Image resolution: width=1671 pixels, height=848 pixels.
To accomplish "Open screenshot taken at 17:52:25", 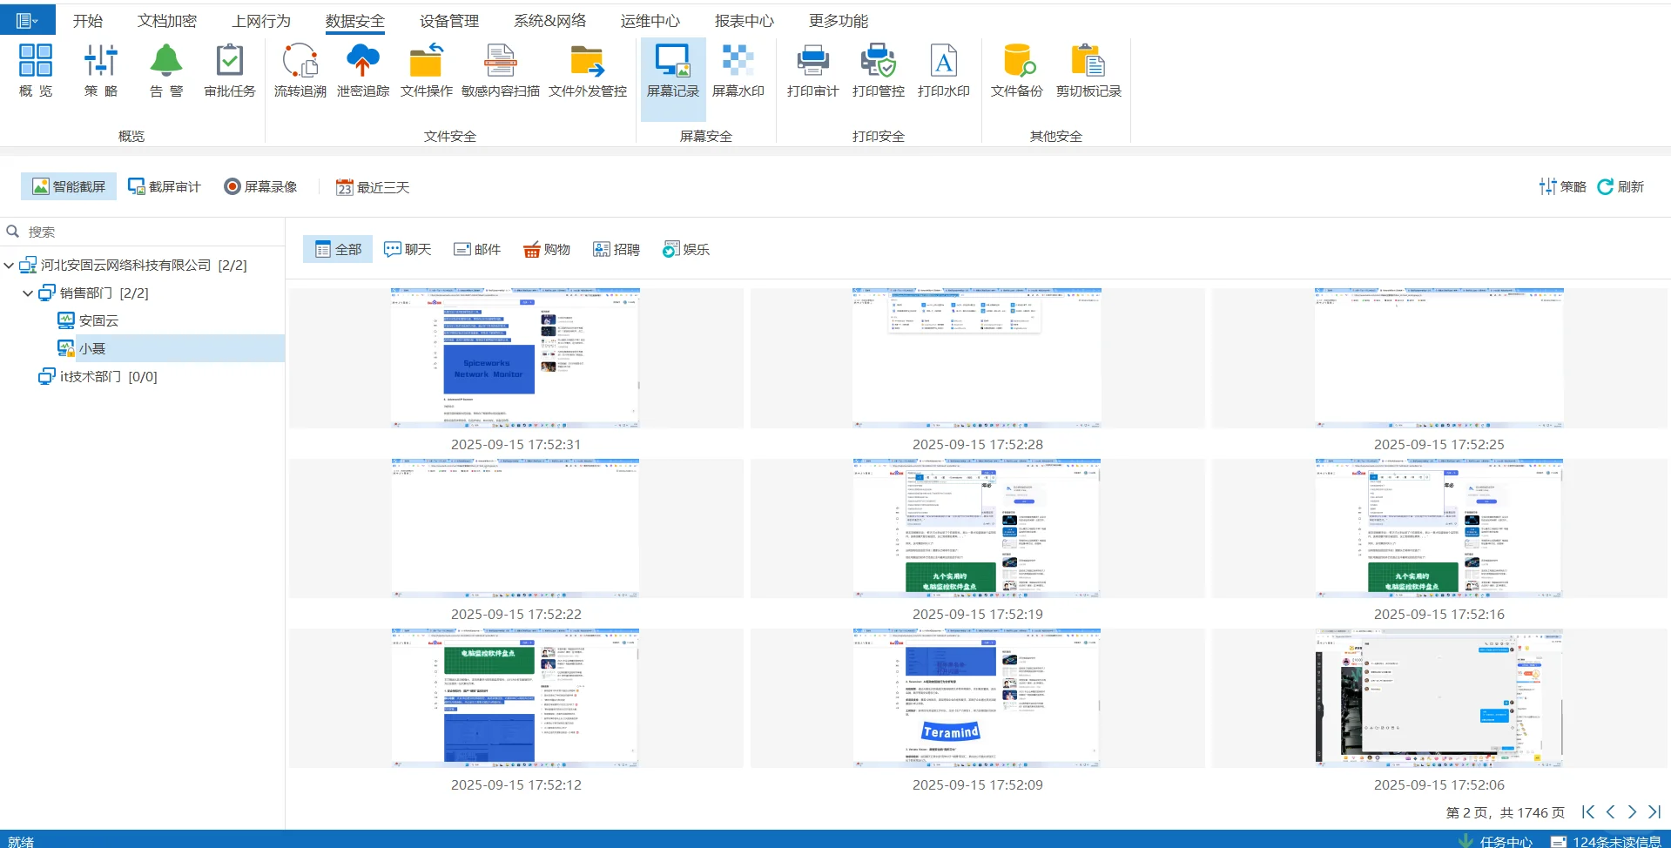I will tap(1439, 358).
